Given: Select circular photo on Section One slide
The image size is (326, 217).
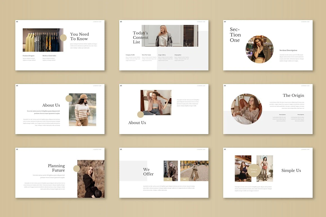Looking at the screenshot, I should (x=259, y=49).
